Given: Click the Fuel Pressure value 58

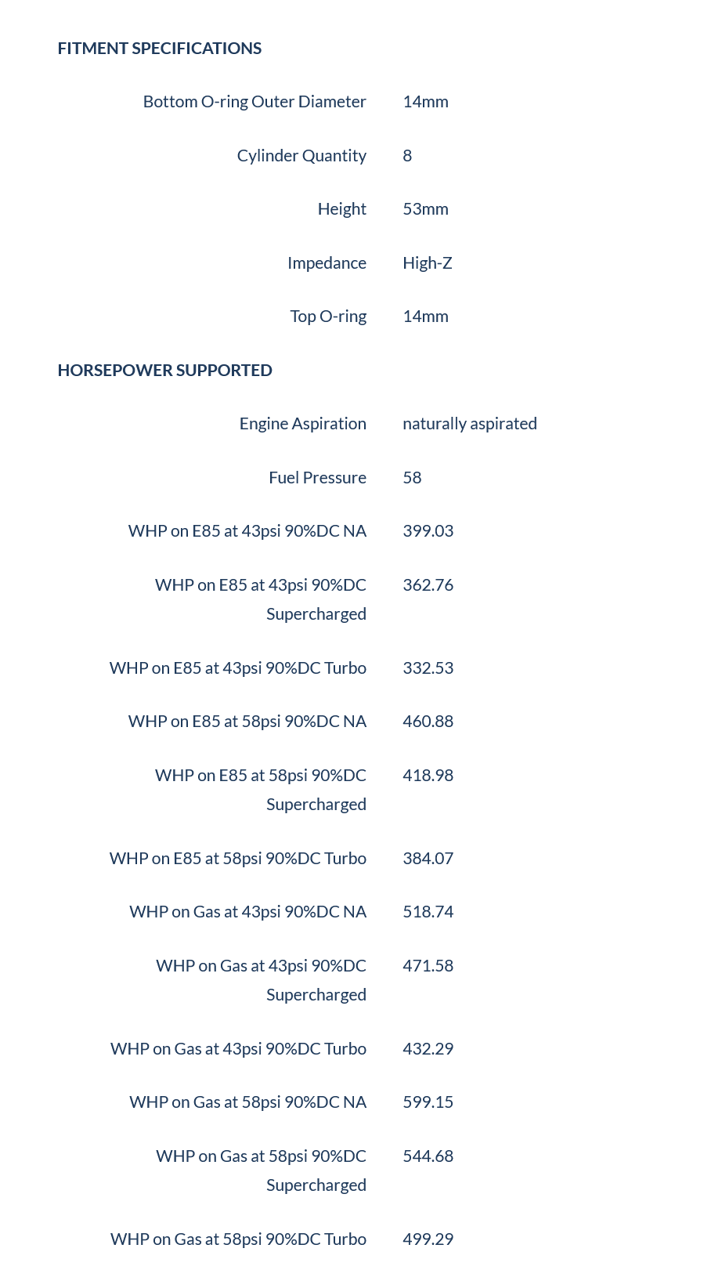Looking at the screenshot, I should [x=412, y=478].
